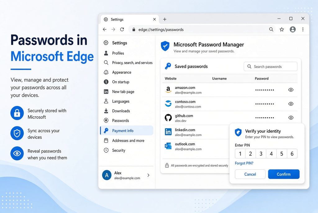Open the outlook.com entry
Screen dimensions: 318x213
(x=196, y=146)
